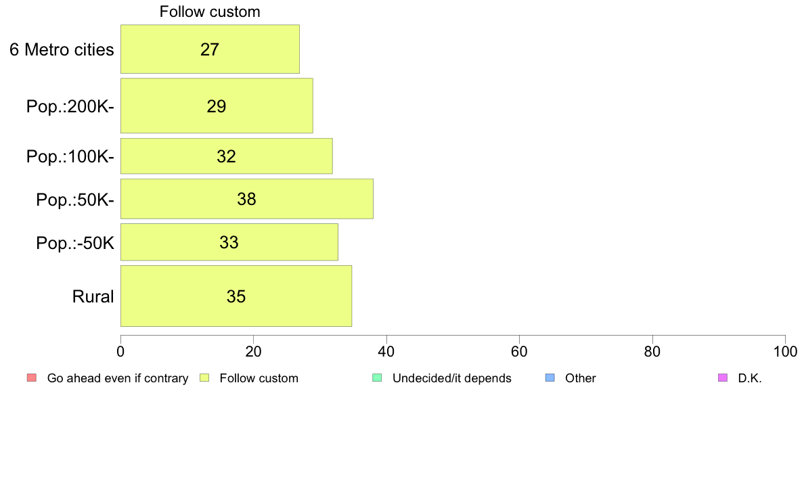Click the green 'Undecided/it depends' legend swatch
This screenshot has height=498, width=804.
coord(377,378)
